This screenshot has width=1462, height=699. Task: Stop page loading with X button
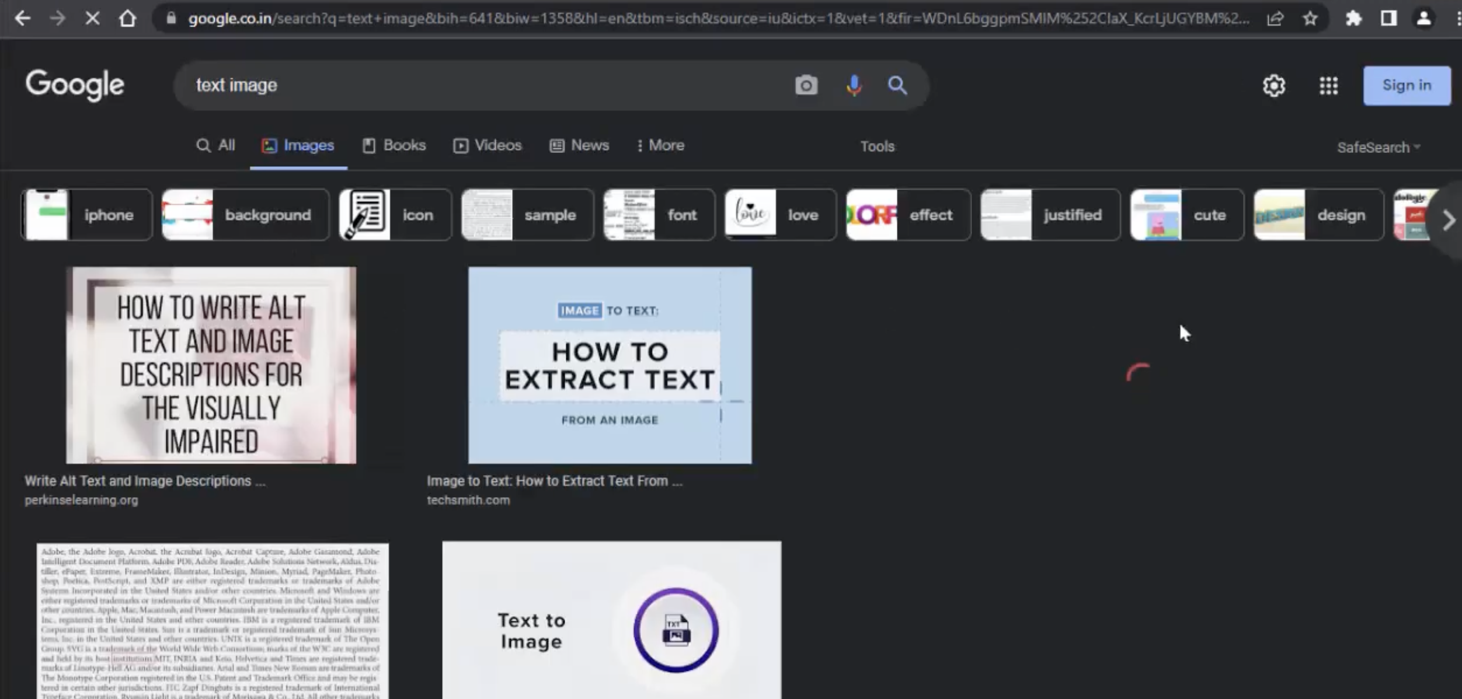(92, 19)
